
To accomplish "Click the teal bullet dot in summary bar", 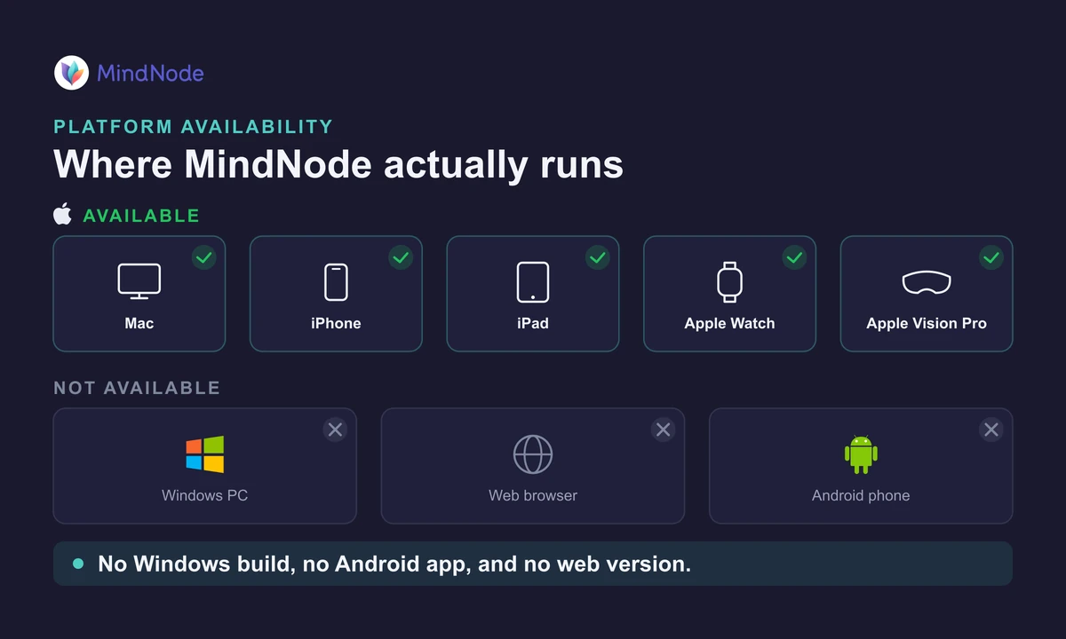I will (x=78, y=564).
